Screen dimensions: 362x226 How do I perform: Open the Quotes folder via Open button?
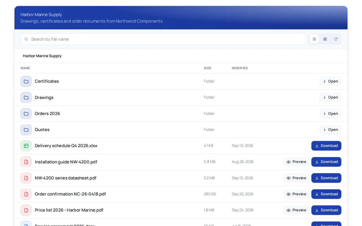tap(330, 130)
